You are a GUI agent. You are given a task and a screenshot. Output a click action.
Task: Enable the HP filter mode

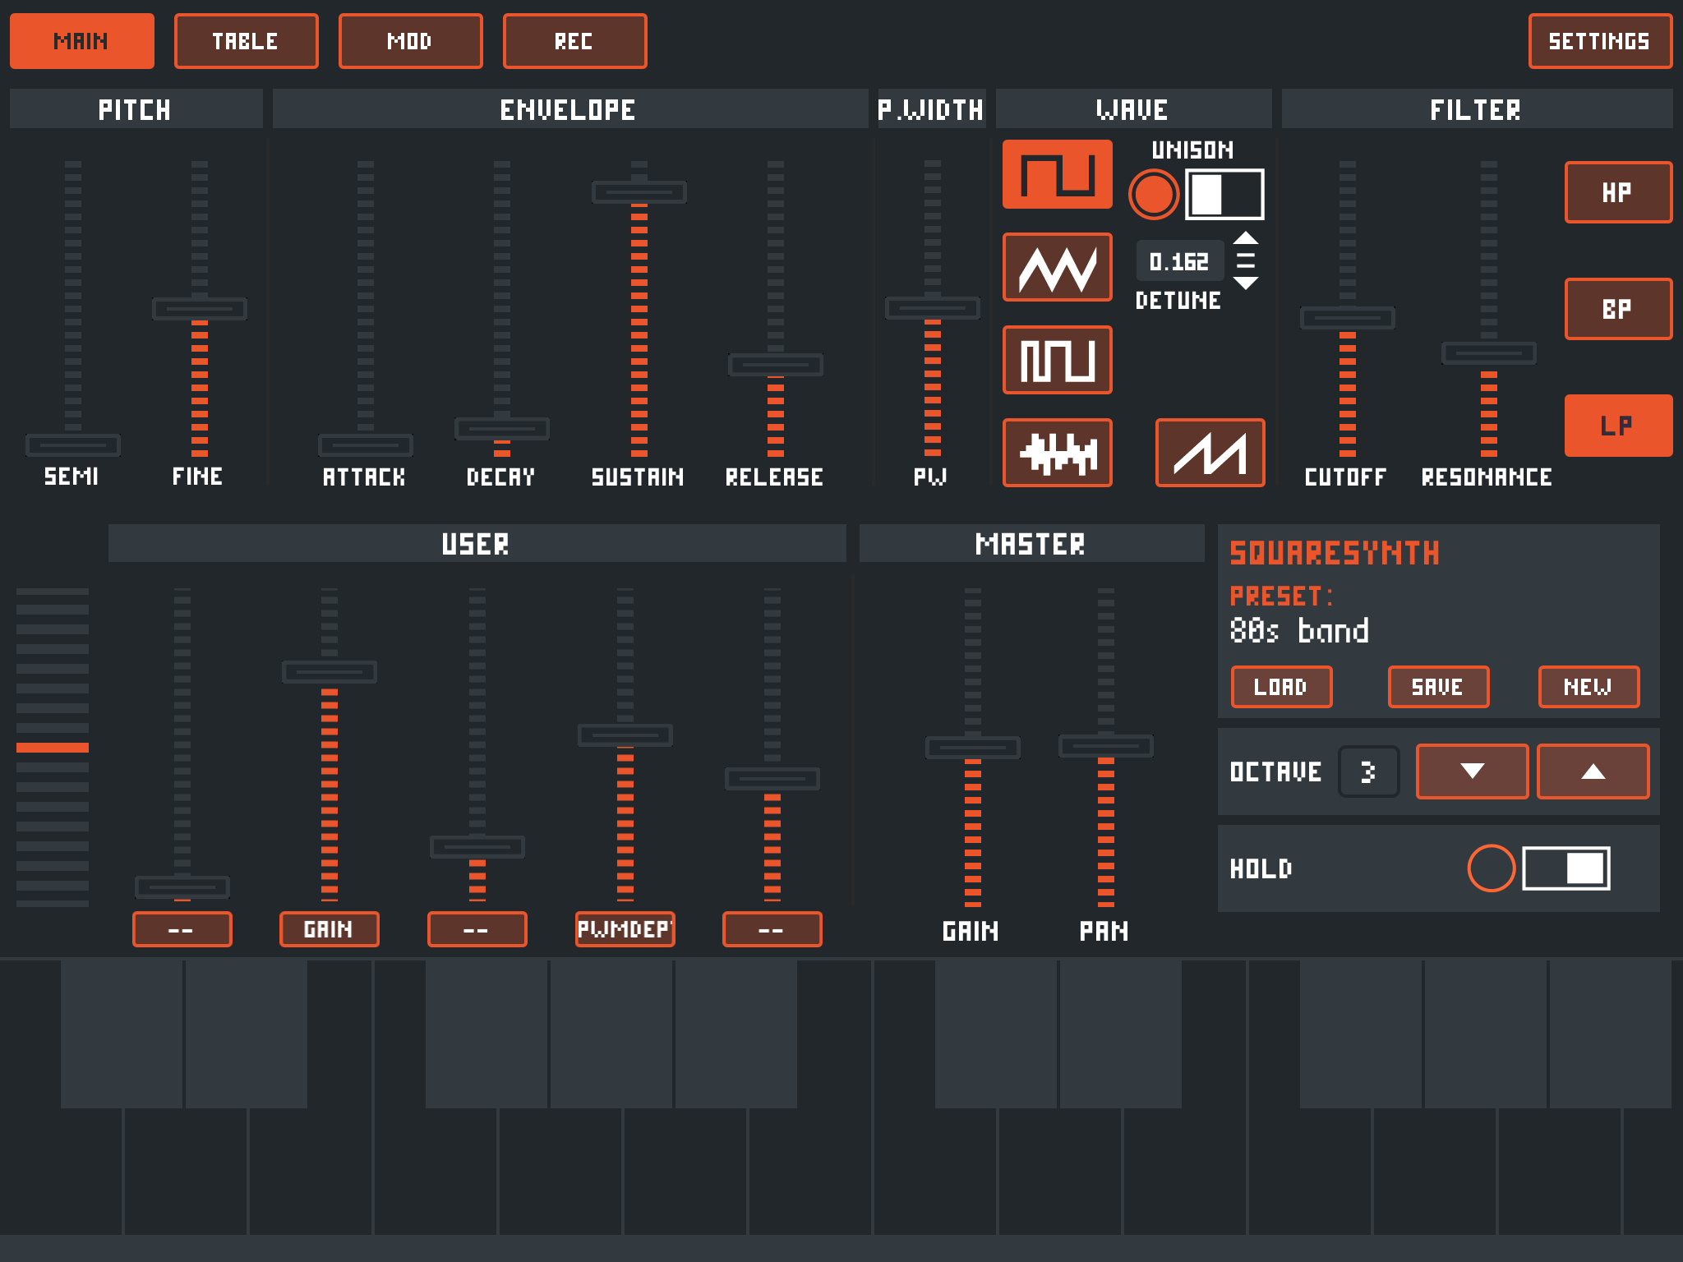(1617, 192)
